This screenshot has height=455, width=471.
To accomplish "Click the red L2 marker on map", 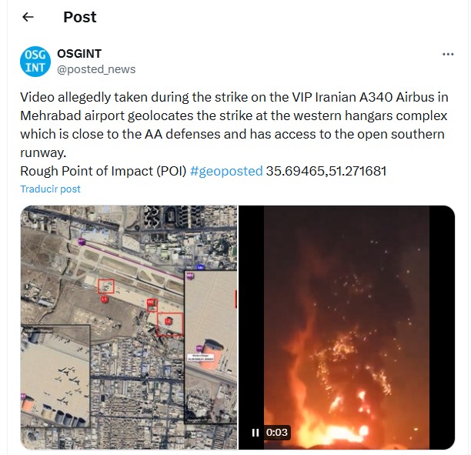I will pos(169,321).
